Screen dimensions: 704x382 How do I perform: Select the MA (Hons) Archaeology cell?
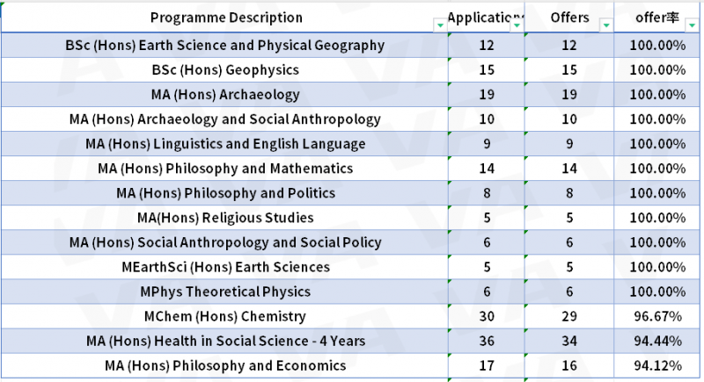point(224,95)
